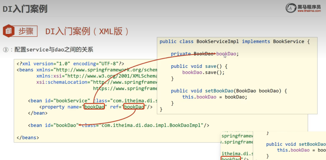
Task: Click highlighted bookDao in the ref attribute
Action: coord(134,107)
